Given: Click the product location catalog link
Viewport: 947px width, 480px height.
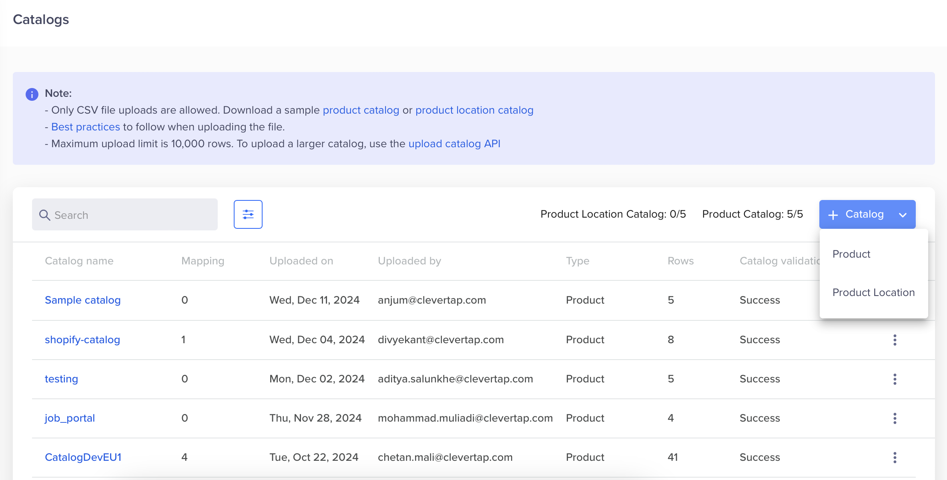Looking at the screenshot, I should pyautogui.click(x=474, y=110).
